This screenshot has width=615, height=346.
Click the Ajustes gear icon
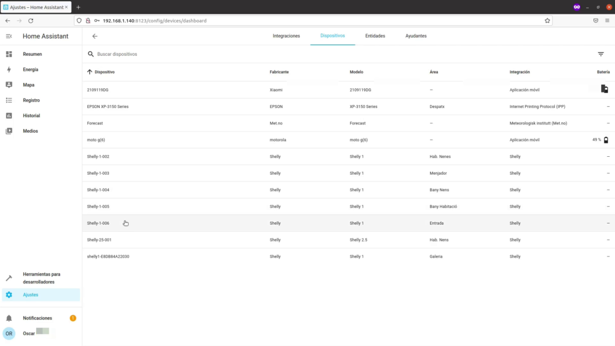click(8, 294)
